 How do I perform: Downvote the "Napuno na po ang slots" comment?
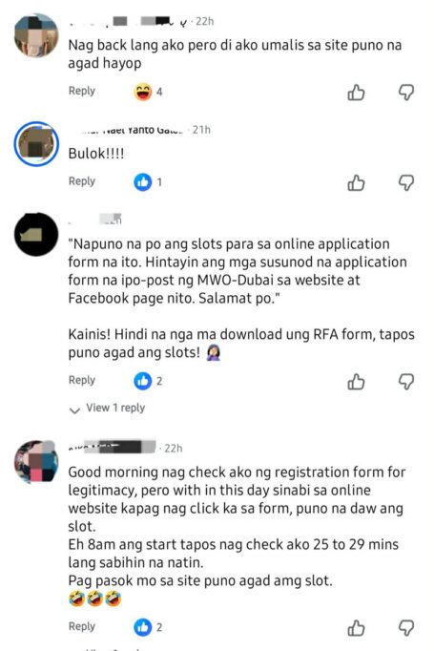click(x=406, y=382)
